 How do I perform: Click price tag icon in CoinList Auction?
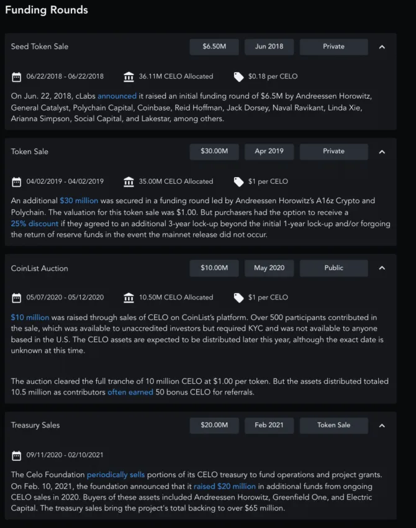click(x=238, y=298)
